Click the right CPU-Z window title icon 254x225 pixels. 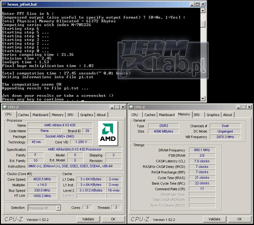click(x=131, y=107)
